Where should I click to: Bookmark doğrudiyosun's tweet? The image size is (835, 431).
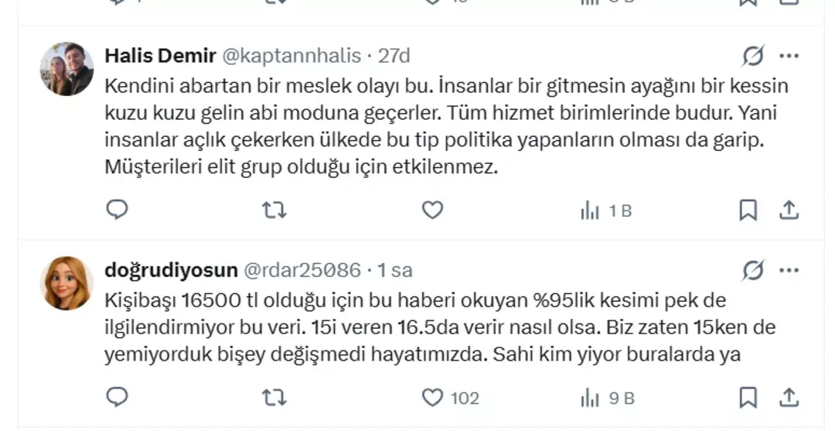[748, 398]
